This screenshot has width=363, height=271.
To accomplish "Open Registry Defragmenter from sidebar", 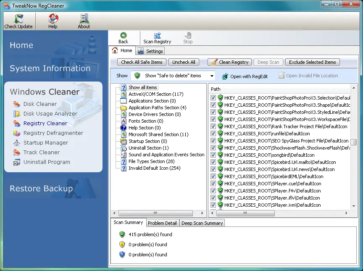I will click(x=53, y=133).
